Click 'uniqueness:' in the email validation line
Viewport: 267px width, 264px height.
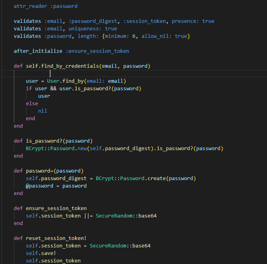(85, 29)
